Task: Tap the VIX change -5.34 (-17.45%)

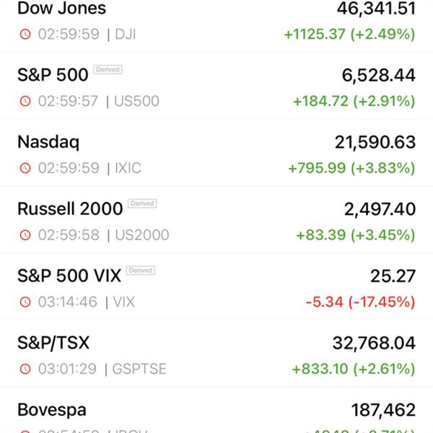Action: (360, 302)
